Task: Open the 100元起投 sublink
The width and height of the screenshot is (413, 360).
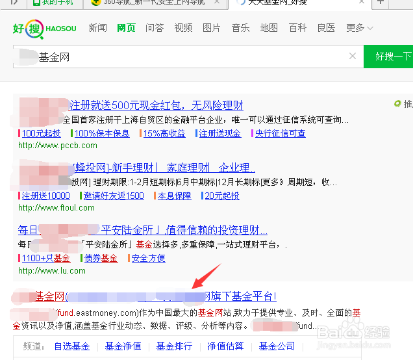Action: coord(42,133)
